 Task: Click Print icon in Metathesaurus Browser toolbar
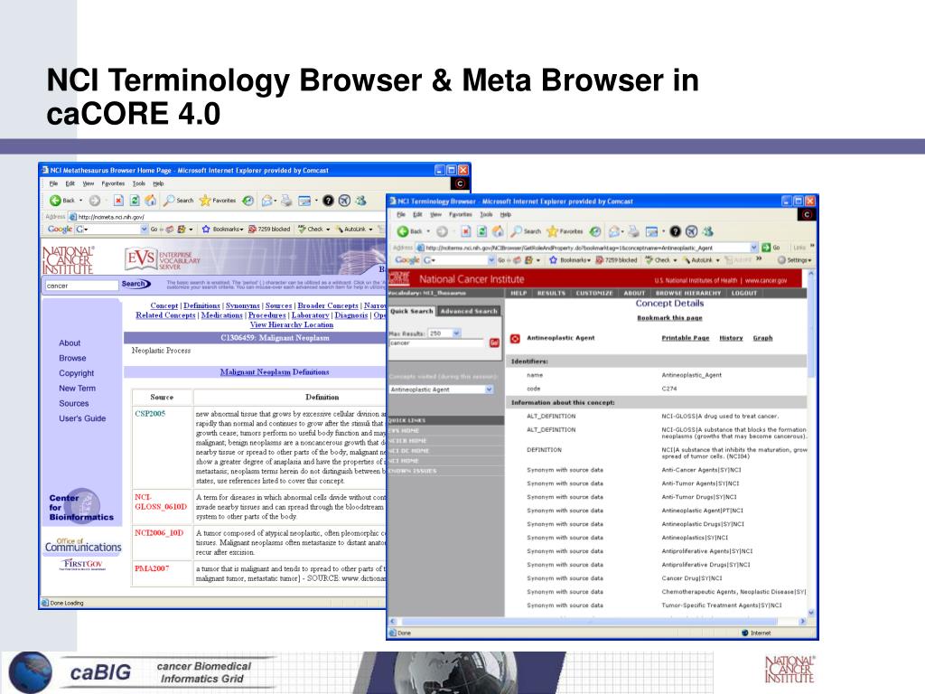[x=286, y=201]
